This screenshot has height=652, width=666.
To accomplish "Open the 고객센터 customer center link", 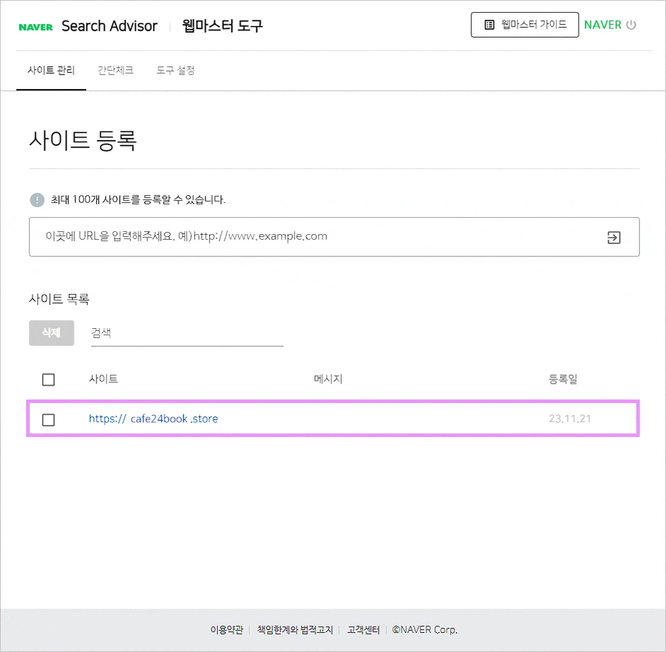I will (x=364, y=630).
